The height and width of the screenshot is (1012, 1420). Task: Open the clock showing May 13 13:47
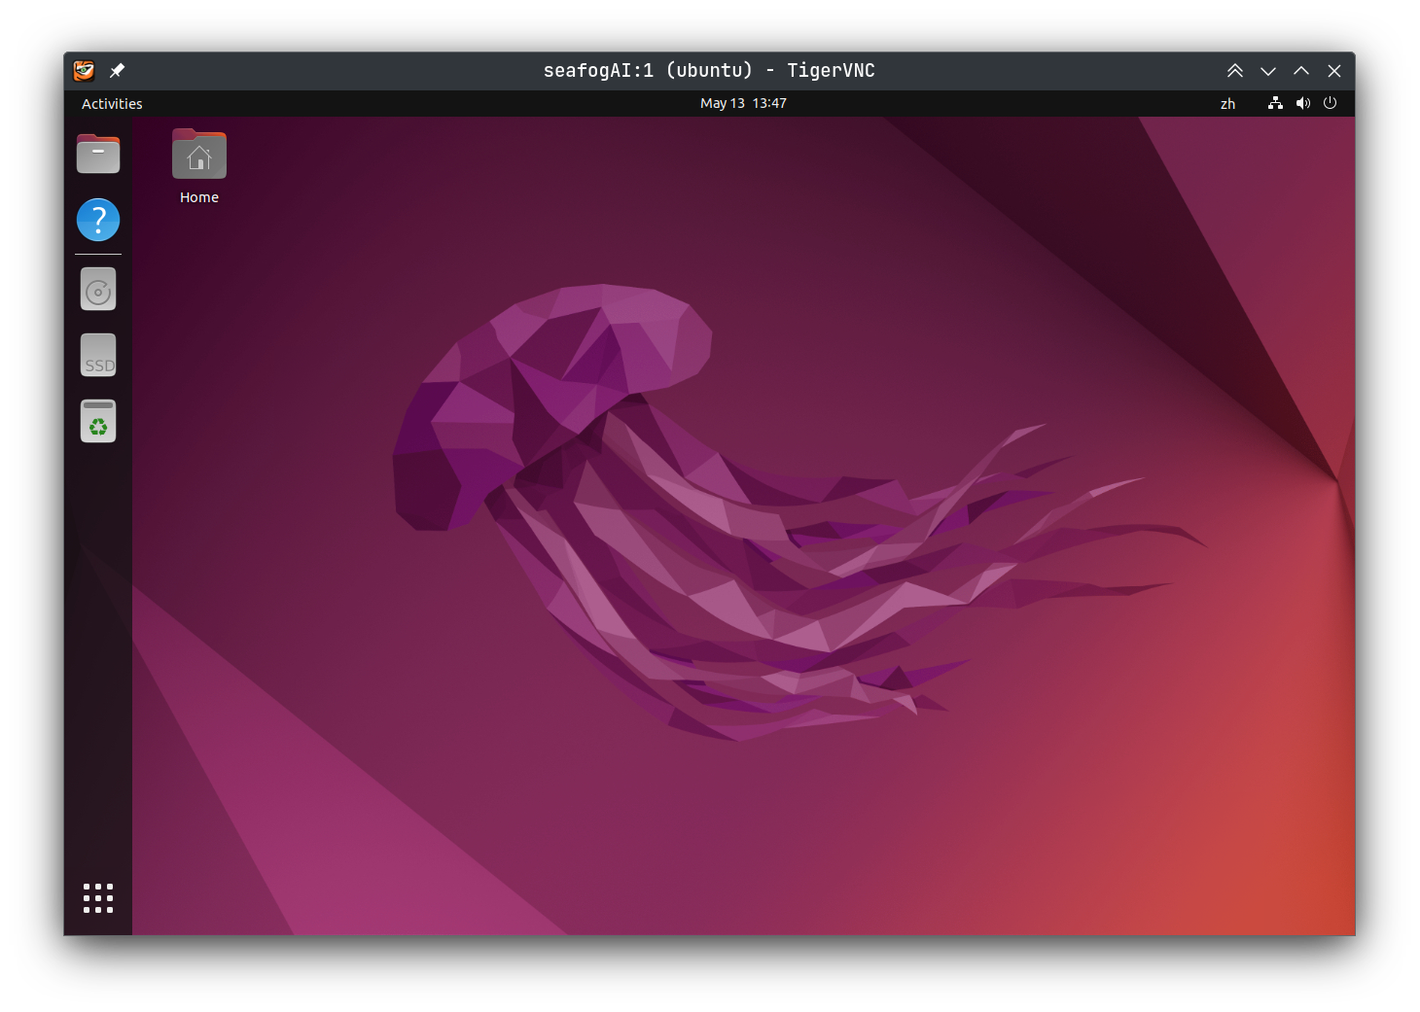pos(743,103)
